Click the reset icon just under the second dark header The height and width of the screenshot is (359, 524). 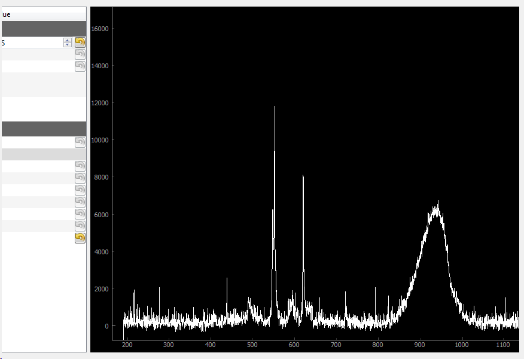click(80, 142)
